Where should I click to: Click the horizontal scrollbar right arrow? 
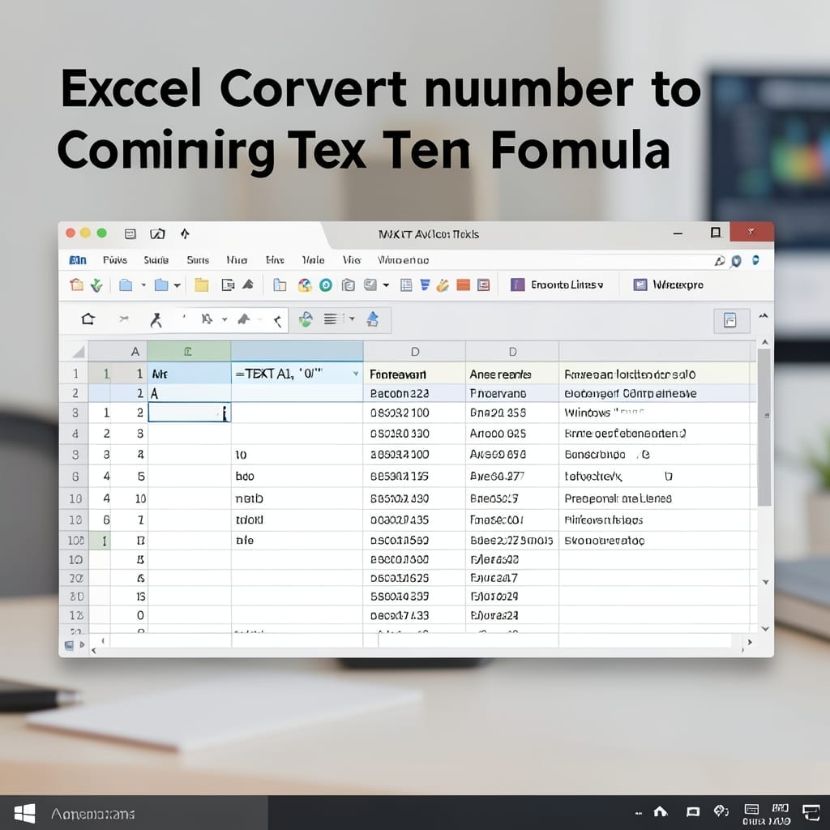750,642
